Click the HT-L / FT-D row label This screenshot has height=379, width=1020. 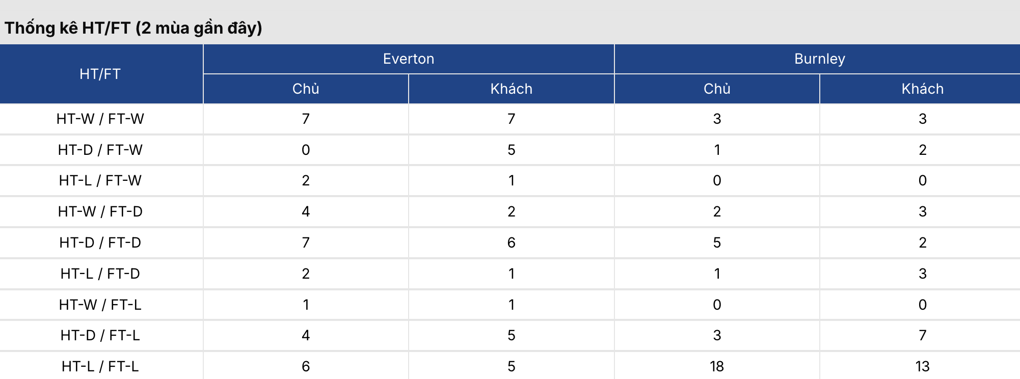point(100,274)
